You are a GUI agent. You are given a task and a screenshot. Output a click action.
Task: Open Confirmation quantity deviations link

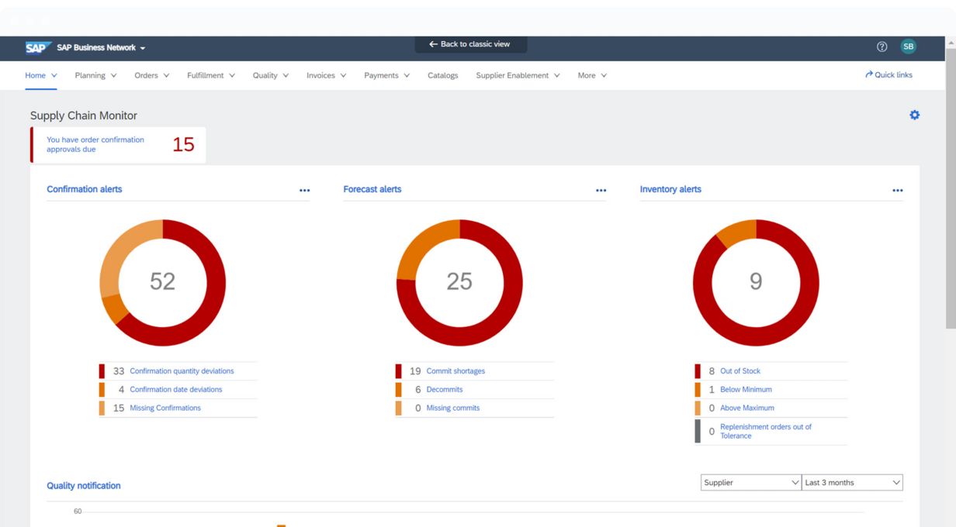(182, 371)
